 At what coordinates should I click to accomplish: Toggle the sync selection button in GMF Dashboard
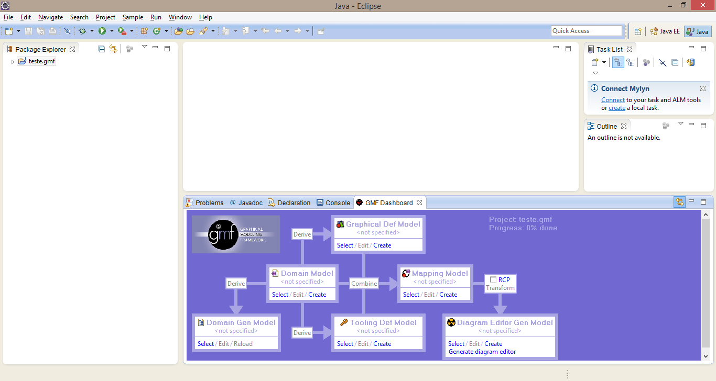coord(679,202)
